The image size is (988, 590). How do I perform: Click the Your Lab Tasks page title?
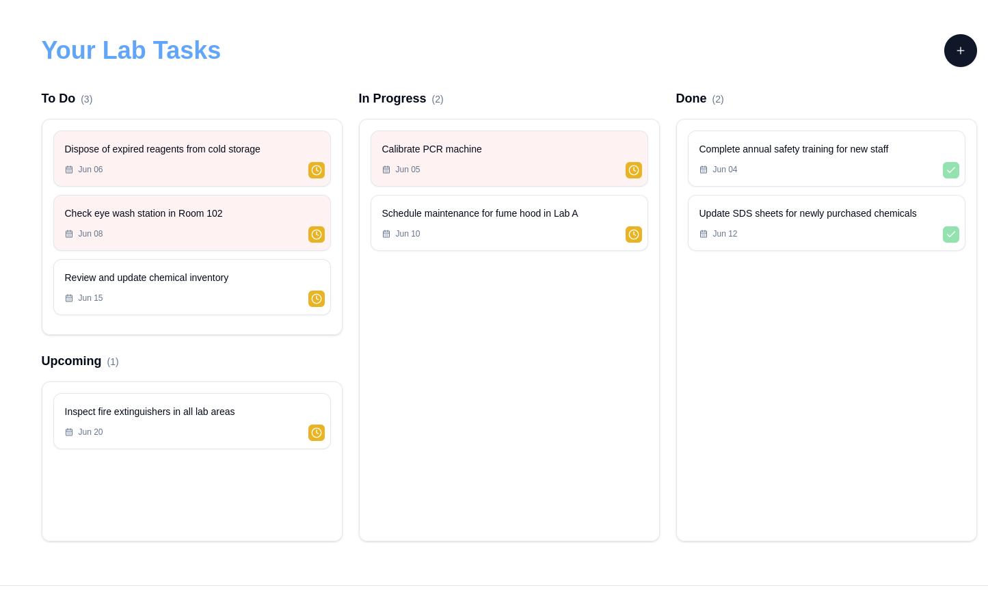[131, 51]
